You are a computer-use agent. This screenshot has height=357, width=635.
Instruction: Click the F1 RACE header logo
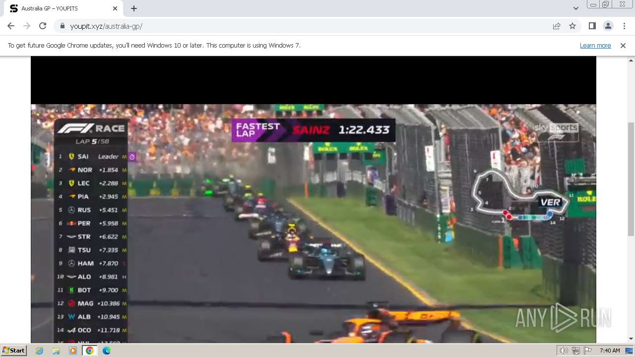91,128
